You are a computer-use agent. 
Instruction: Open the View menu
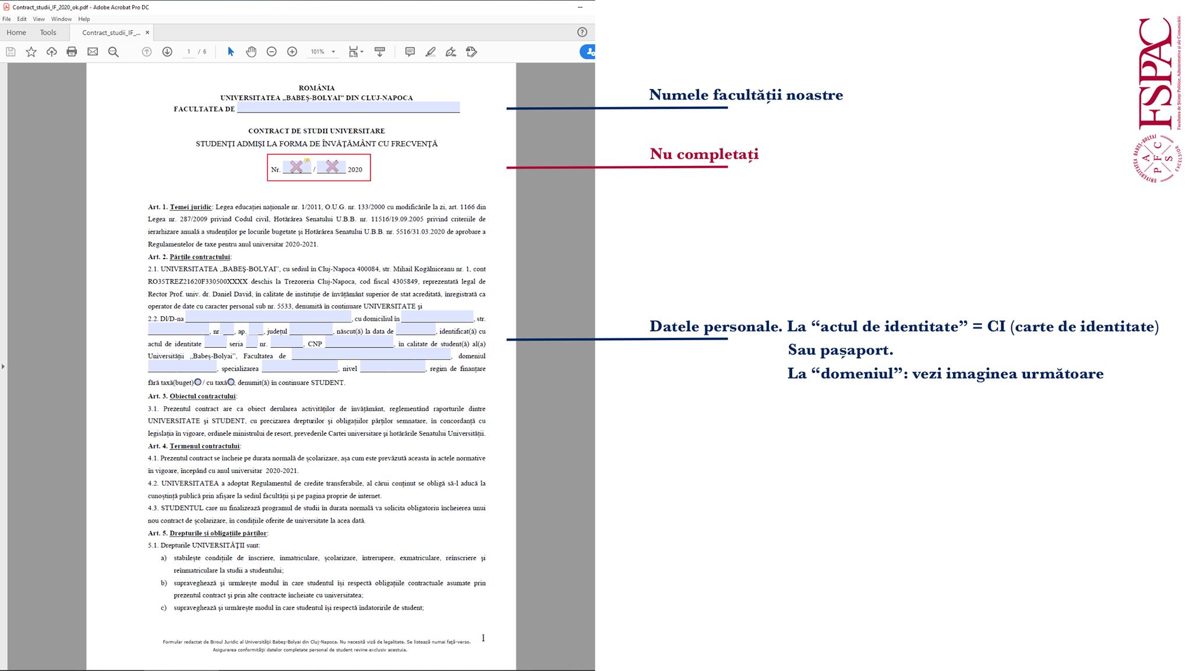pyautogui.click(x=38, y=19)
